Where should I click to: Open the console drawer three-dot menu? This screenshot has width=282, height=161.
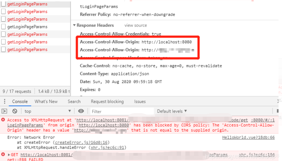point(5,101)
